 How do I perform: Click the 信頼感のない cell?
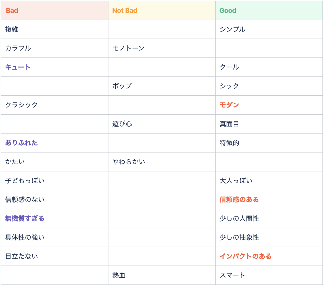click(55, 199)
